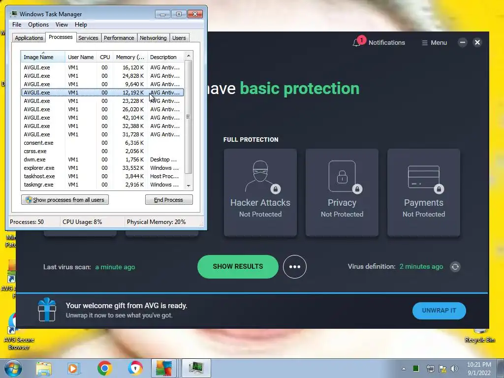The image size is (504, 378).
Task: Select the consent.exe process row
Action: 102,143
